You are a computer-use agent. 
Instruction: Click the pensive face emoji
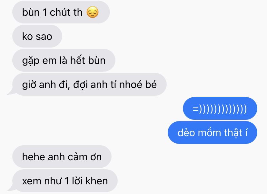click(x=93, y=12)
